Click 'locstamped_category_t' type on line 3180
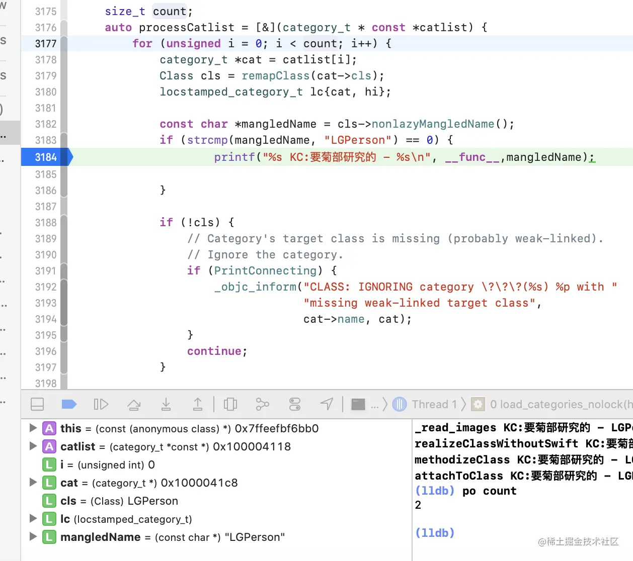This screenshot has height=561, width=633. [x=231, y=92]
